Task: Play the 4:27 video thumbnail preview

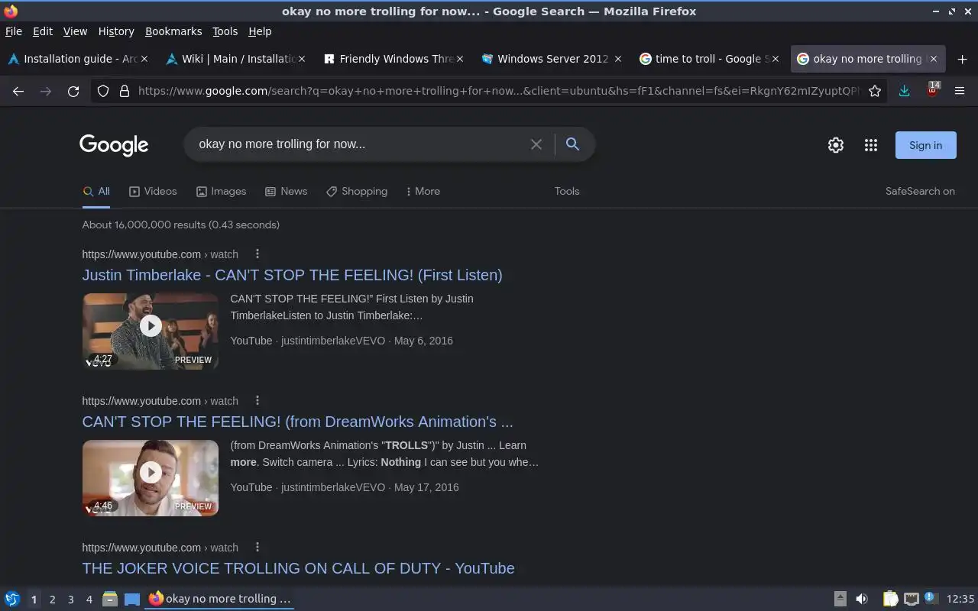Action: [x=151, y=331]
